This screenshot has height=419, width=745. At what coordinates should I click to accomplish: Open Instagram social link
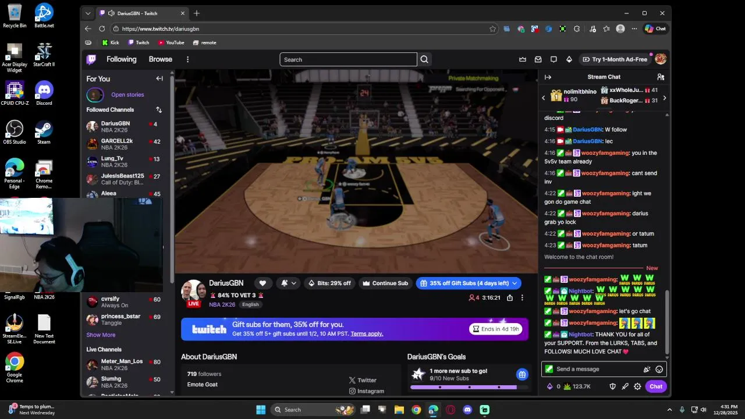(x=366, y=391)
